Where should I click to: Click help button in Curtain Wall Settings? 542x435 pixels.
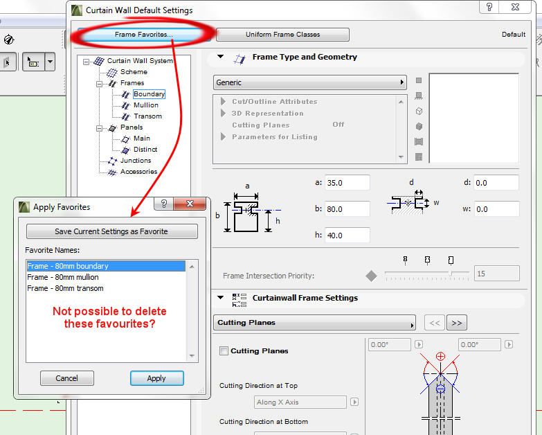[489, 7]
